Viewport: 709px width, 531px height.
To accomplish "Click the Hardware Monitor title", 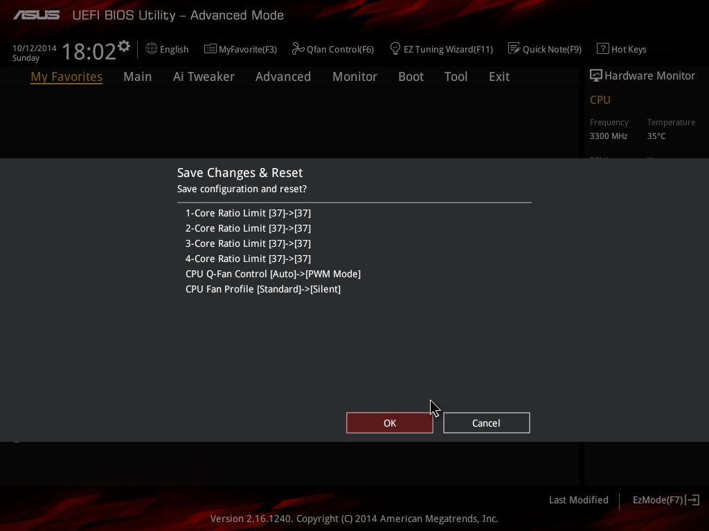I will pyautogui.click(x=649, y=75).
